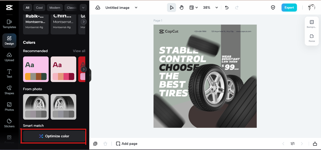321x150 pixels.
Task: Show next recommended color themes arrow
Action: point(84,69)
